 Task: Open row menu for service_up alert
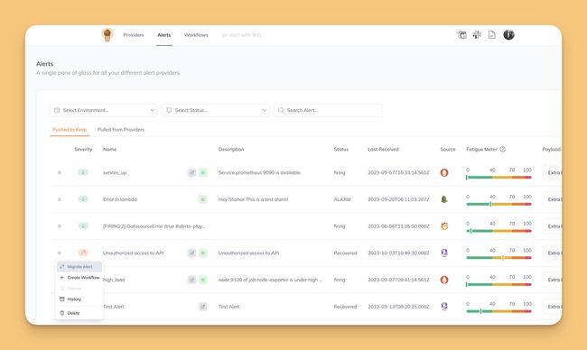pyautogui.click(x=59, y=173)
